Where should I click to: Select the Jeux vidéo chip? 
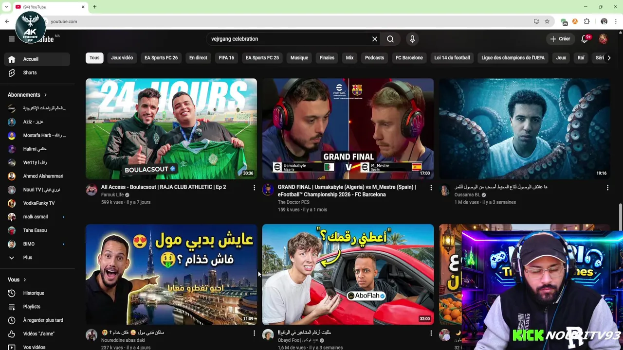click(122, 58)
